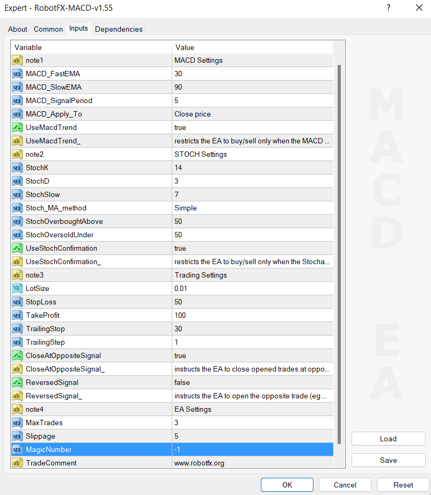Click the double-type icon beside LotSize
This screenshot has height=495, width=431.
pyautogui.click(x=17, y=288)
